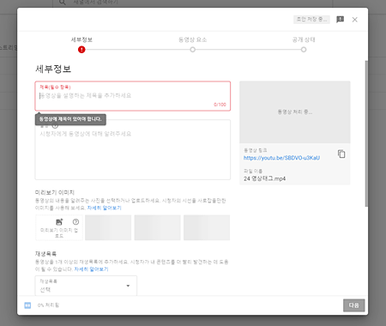The image size is (386, 326).
Task: Click the 재생목록 section heading
Action: pyautogui.click(x=45, y=254)
